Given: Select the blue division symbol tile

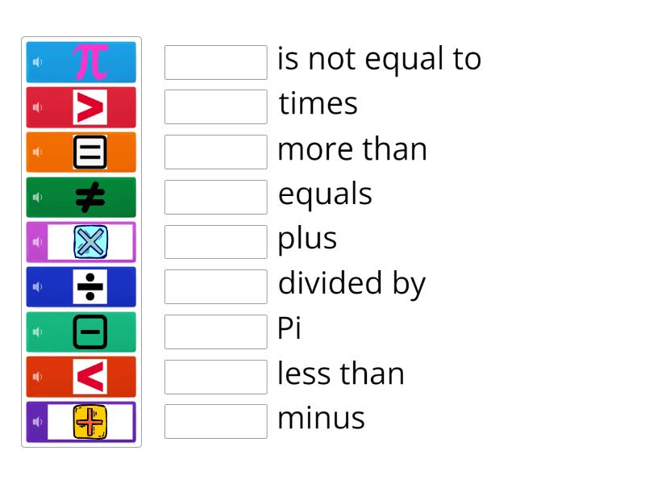Looking at the screenshot, I should click(89, 286).
